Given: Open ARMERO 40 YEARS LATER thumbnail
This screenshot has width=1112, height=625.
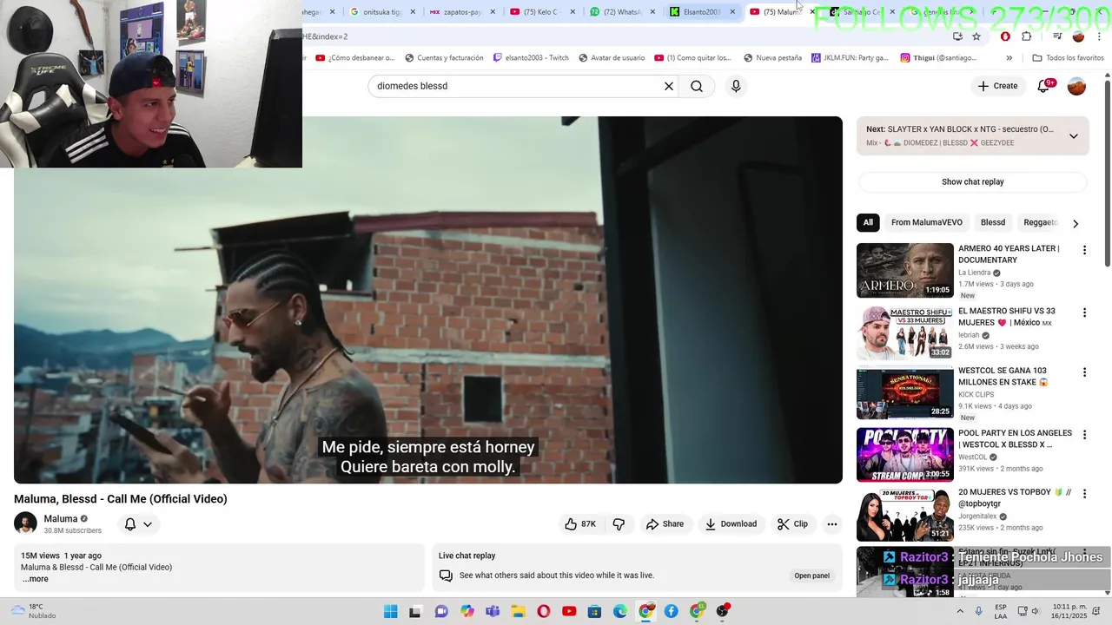Looking at the screenshot, I should 904,271.
